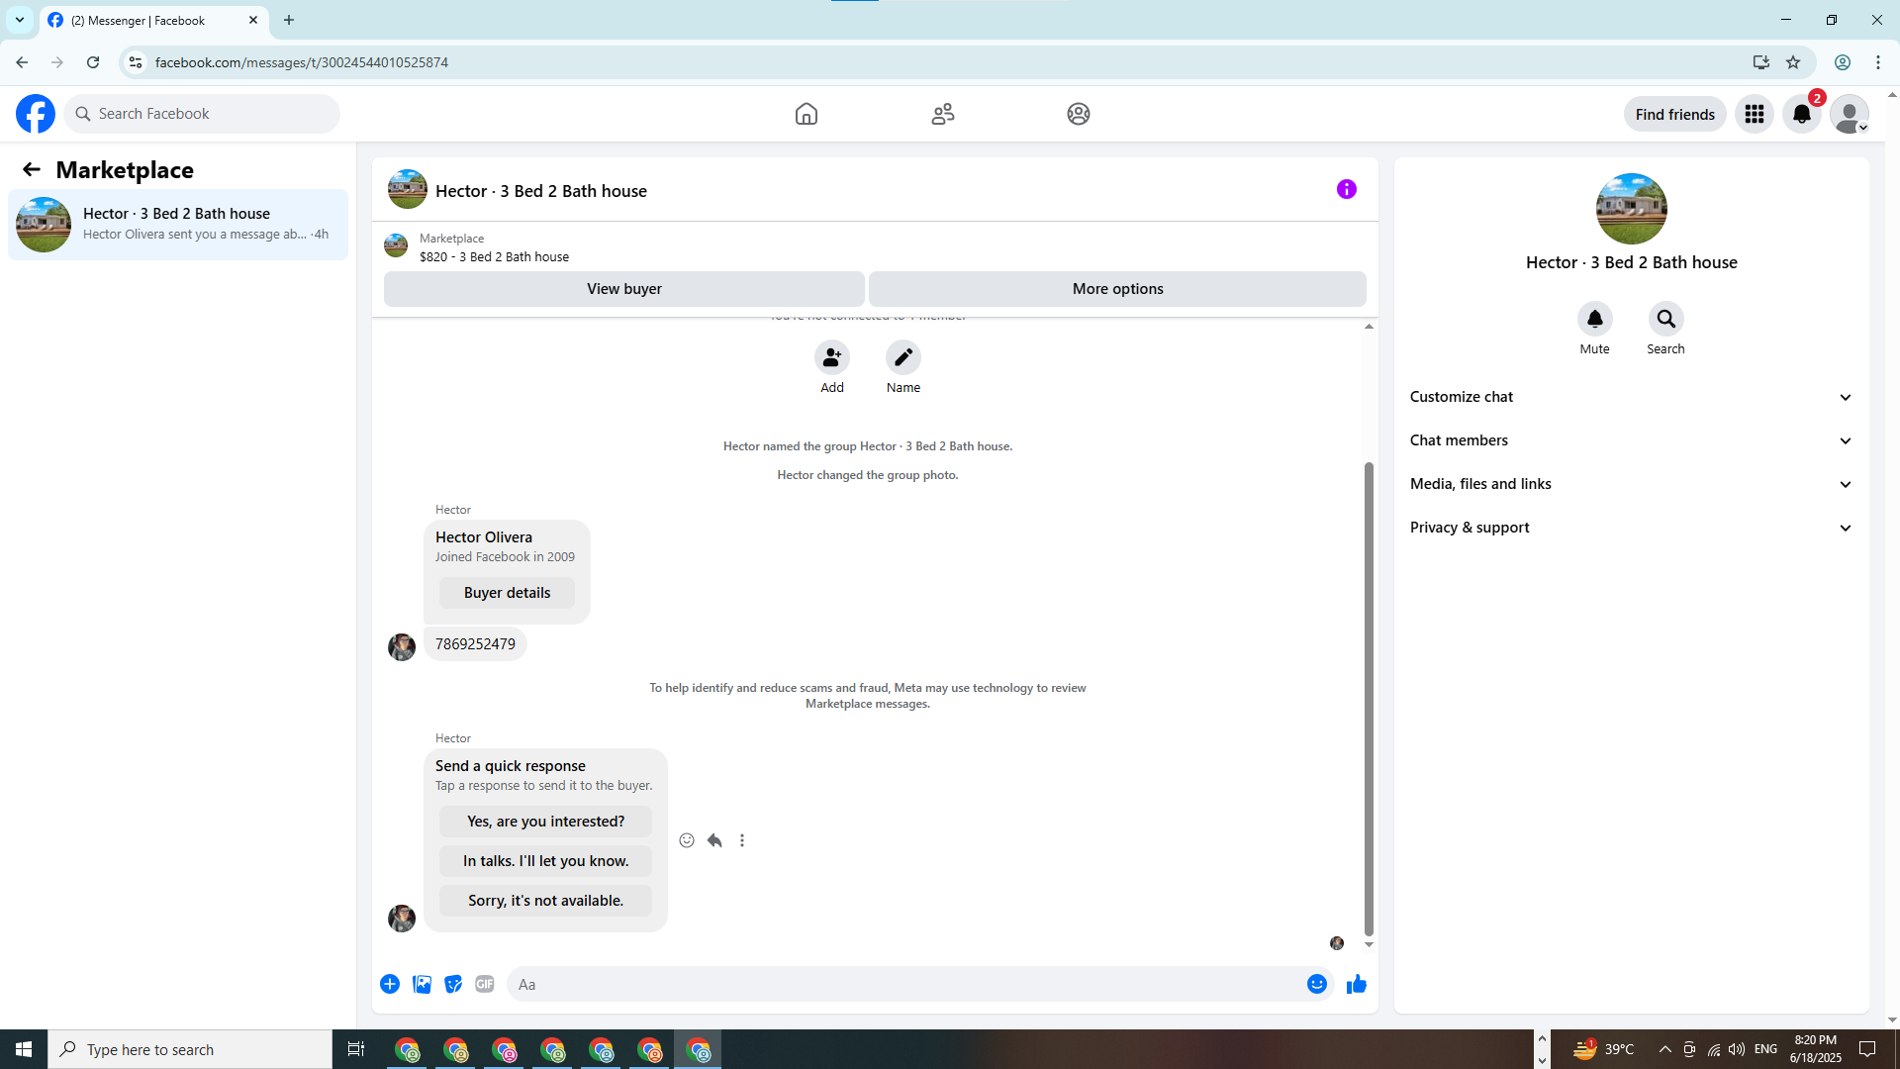Open volume control in system tray
1900x1069 pixels.
pyautogui.click(x=1737, y=1049)
